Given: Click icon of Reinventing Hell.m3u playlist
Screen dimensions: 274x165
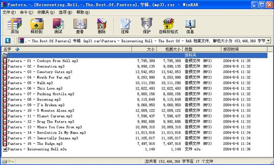Looking at the screenshot, I should pos(5,149).
